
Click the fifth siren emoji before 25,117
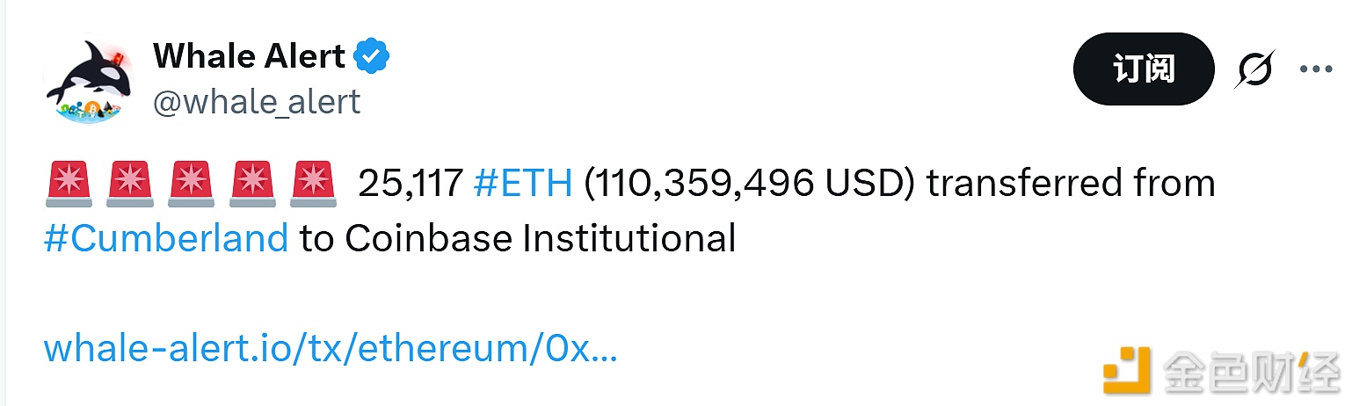coord(313,184)
